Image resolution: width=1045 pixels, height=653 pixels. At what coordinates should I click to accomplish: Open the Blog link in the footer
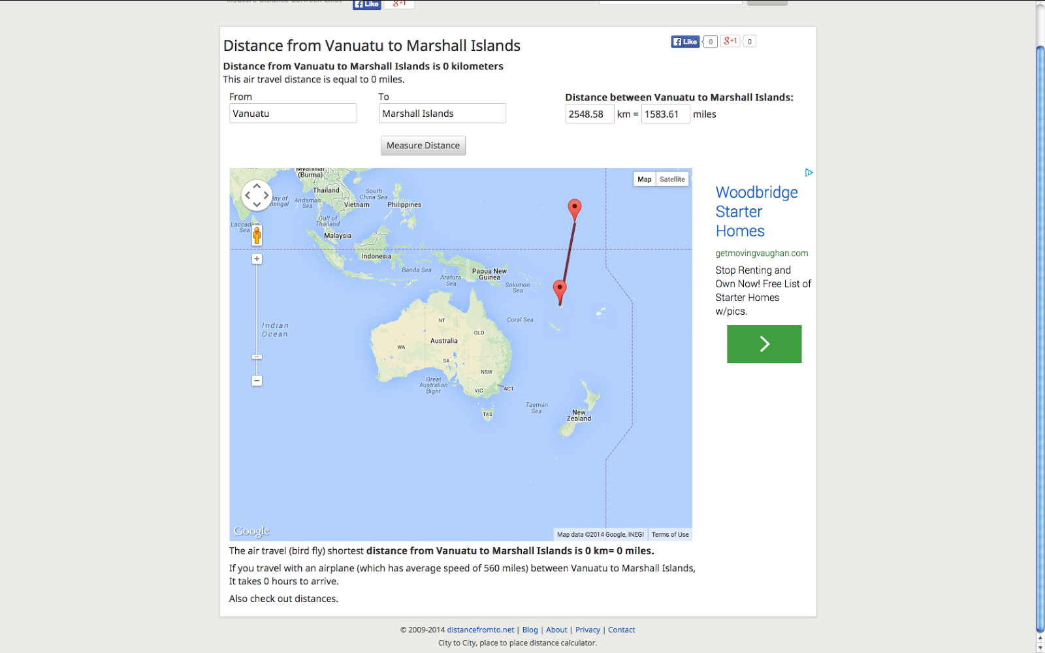(530, 630)
